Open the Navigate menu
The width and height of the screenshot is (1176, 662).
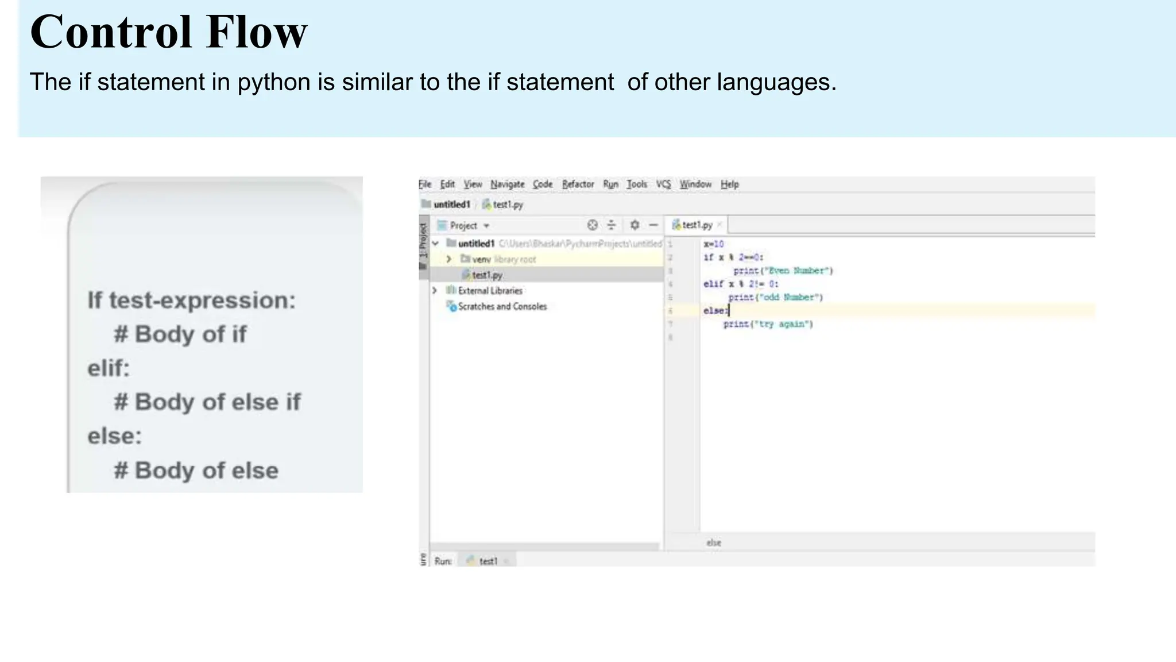507,184
